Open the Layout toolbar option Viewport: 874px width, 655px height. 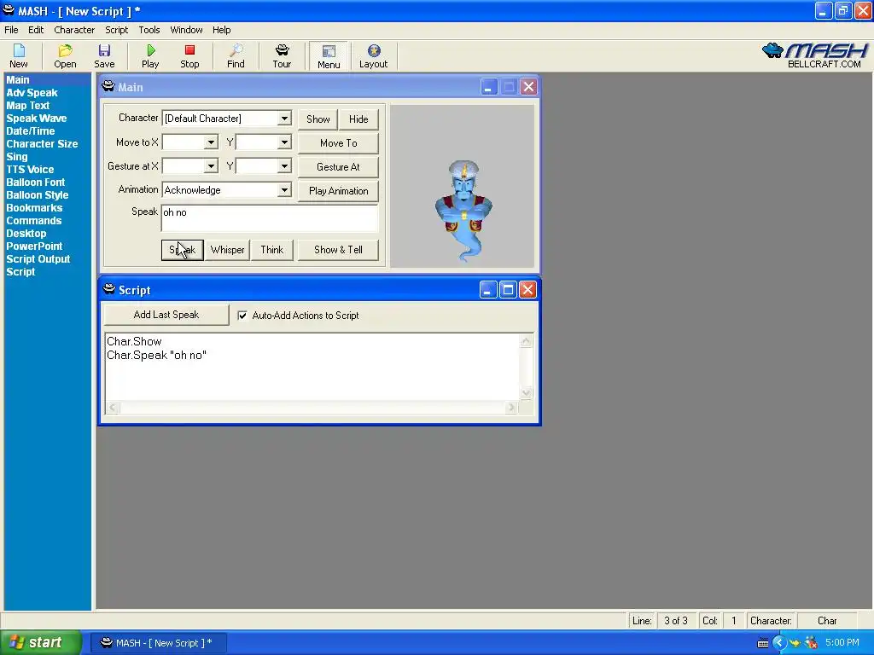374,56
